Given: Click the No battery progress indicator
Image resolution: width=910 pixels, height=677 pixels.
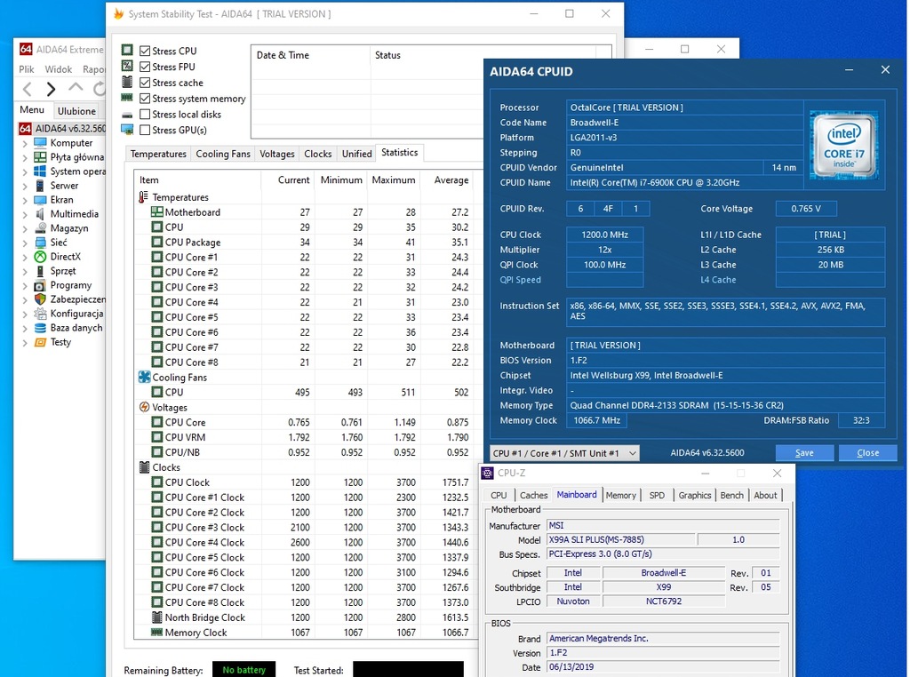Looking at the screenshot, I should 243,668.
